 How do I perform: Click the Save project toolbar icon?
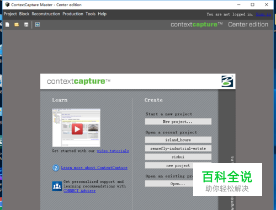tap(26, 25)
